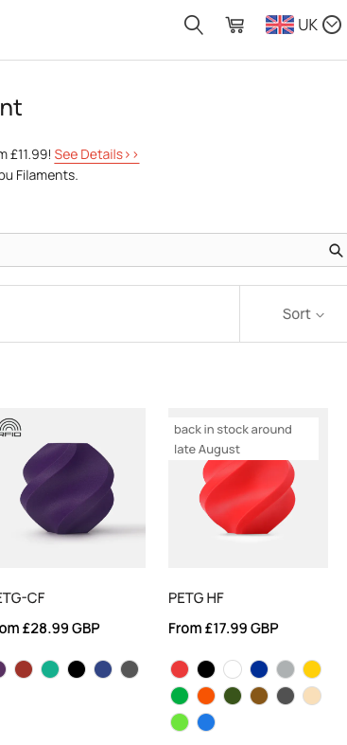Open site search with magnifier icon
This screenshot has width=347, height=745.
(x=193, y=25)
